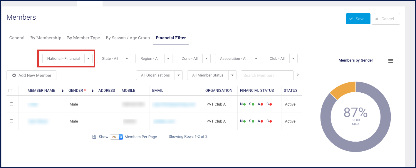416x168 pixels.
Task: Click the Excel export icon beside Show
Action: pos(94,137)
